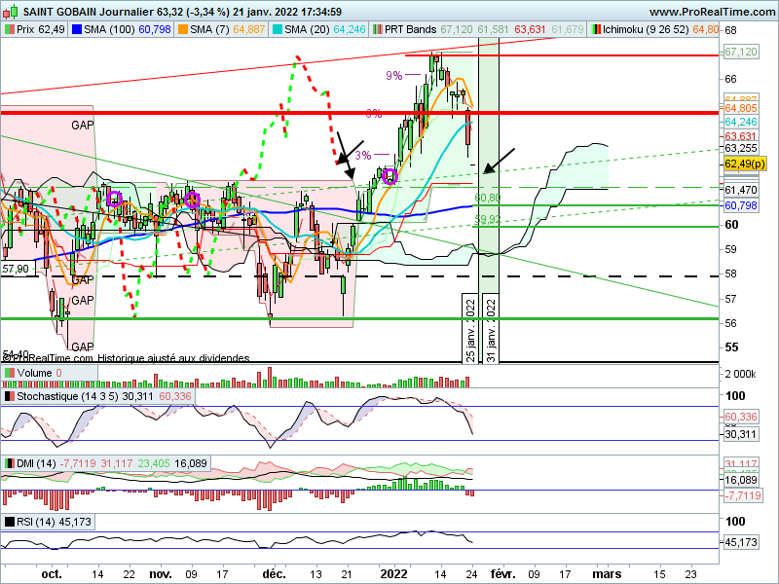779x584 pixels.
Task: Click the 59,92 green support level label
Action: [487, 219]
